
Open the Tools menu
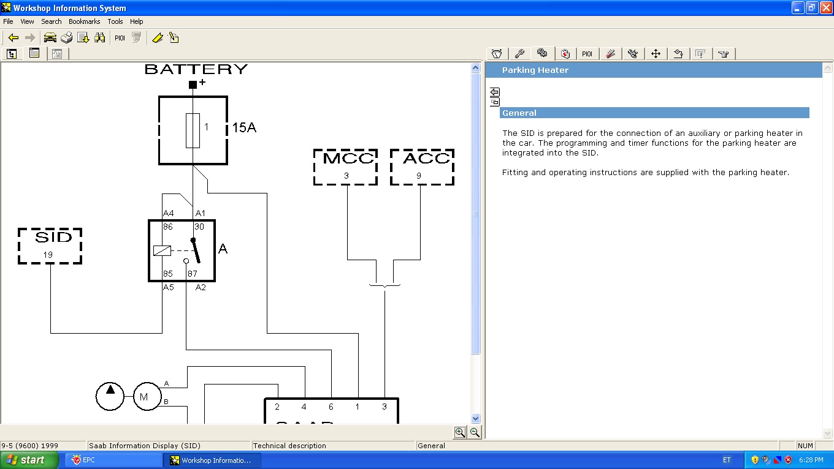pyautogui.click(x=115, y=21)
